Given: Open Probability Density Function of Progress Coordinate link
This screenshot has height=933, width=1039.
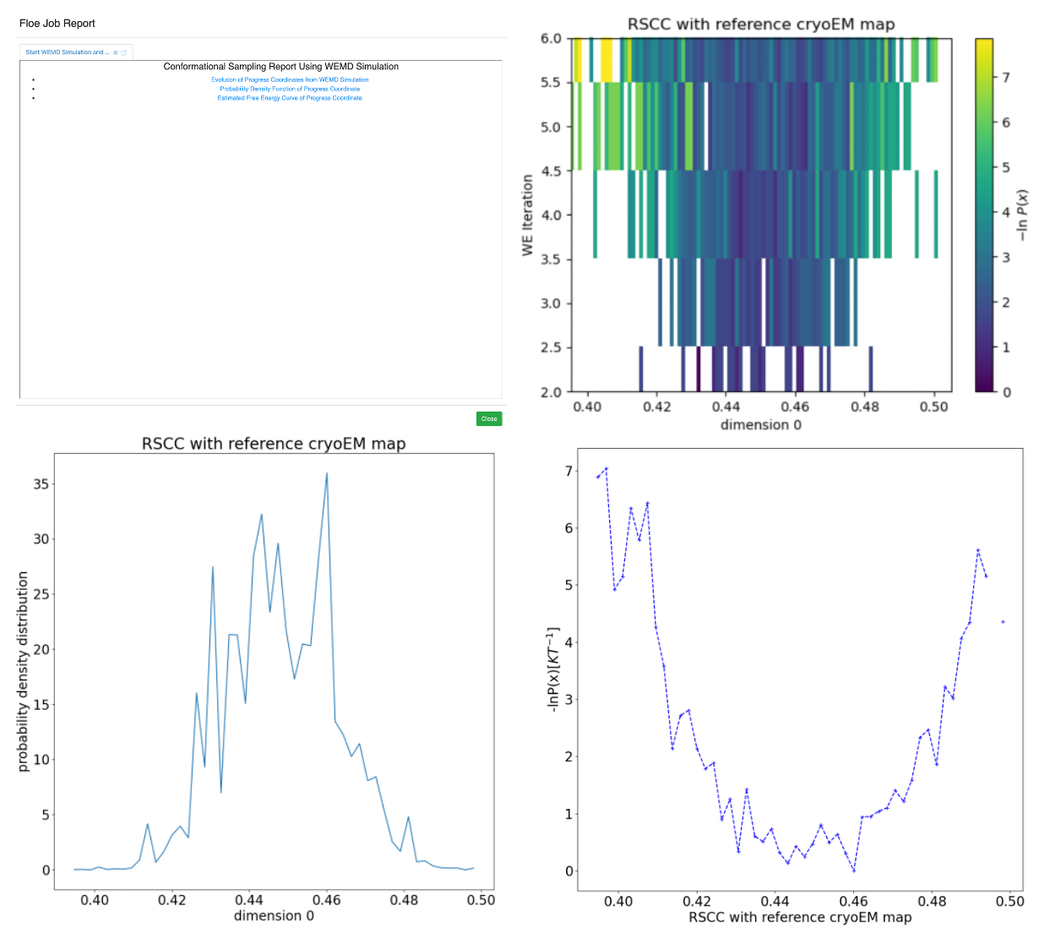Looking at the screenshot, I should (290, 89).
